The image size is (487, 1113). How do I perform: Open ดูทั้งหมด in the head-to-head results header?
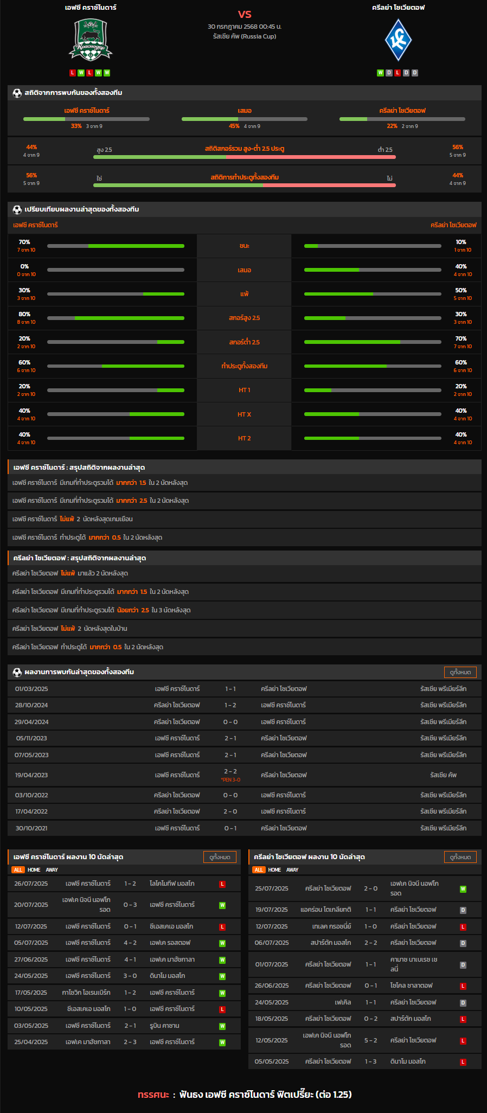click(x=460, y=672)
